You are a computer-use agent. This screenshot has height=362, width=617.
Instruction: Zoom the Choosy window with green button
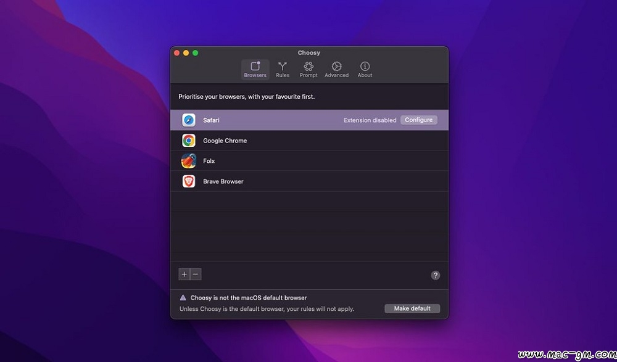pos(196,52)
